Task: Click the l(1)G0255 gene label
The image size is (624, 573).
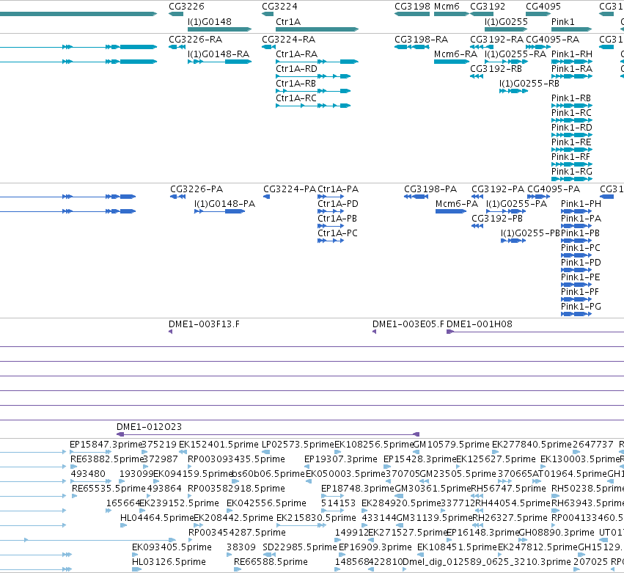Action: click(506, 21)
